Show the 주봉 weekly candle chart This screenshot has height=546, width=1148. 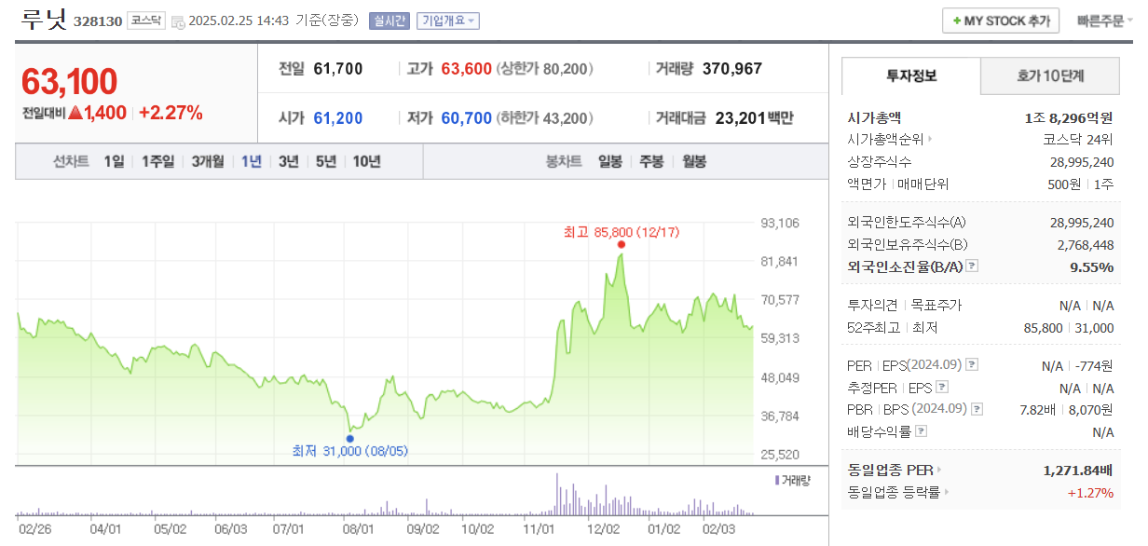[651, 161]
